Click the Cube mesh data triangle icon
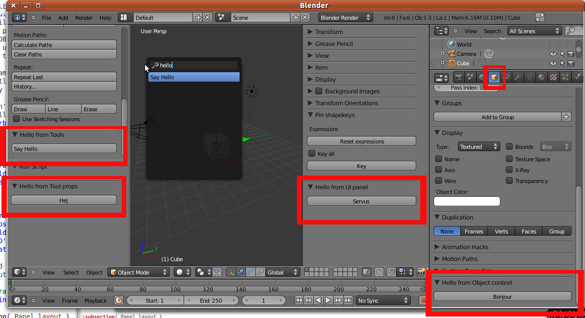Image resolution: width=585 pixels, height=318 pixels. click(482, 63)
